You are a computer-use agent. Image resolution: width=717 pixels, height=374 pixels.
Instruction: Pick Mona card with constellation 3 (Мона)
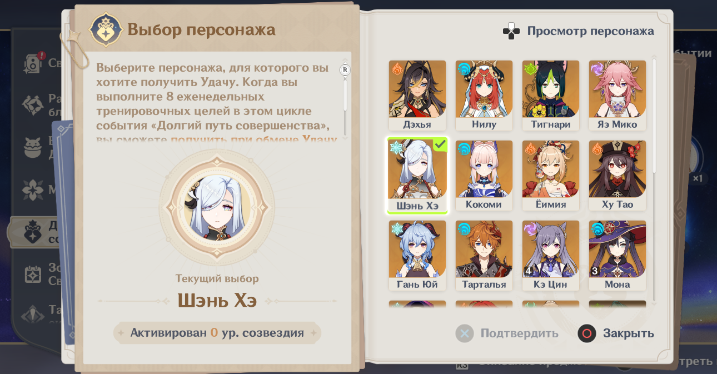pos(618,256)
